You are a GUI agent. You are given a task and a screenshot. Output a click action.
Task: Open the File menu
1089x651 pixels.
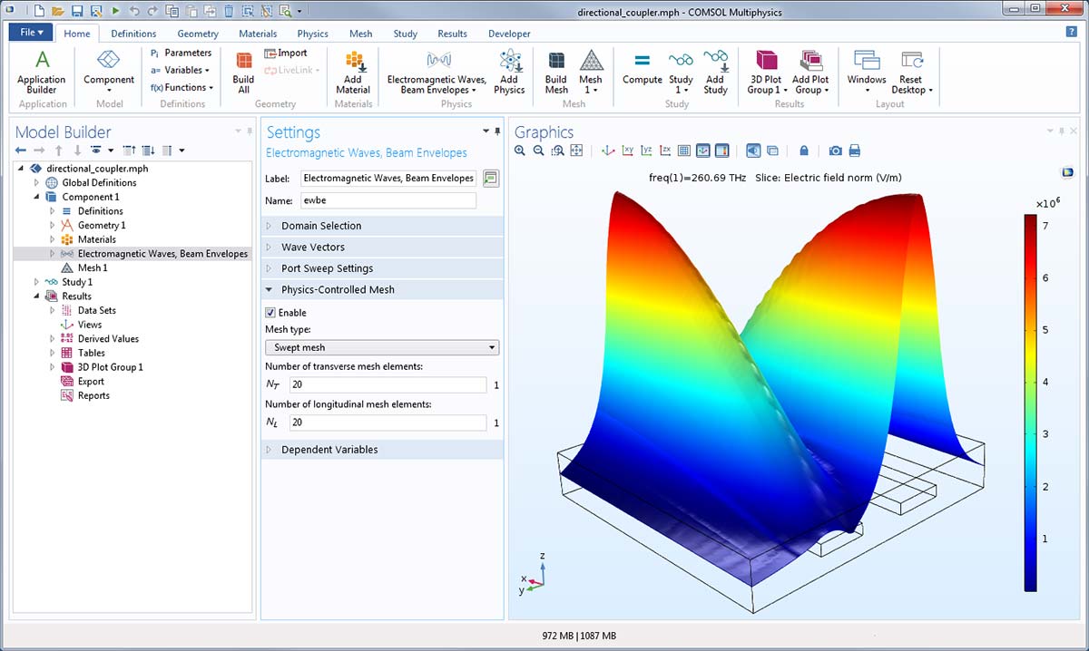coord(31,33)
